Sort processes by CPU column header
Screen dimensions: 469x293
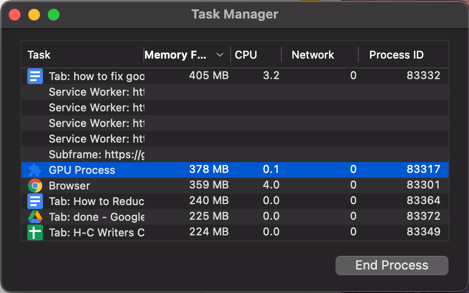[x=246, y=55]
